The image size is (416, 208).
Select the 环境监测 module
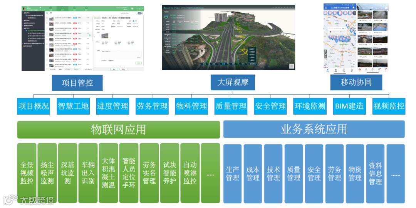tap(310, 106)
